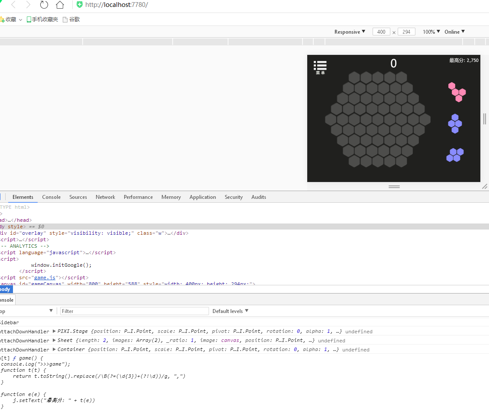The width and height of the screenshot is (489, 415).
Task: Open the 手机收藏夹 bookmark folder
Action: click(x=42, y=19)
